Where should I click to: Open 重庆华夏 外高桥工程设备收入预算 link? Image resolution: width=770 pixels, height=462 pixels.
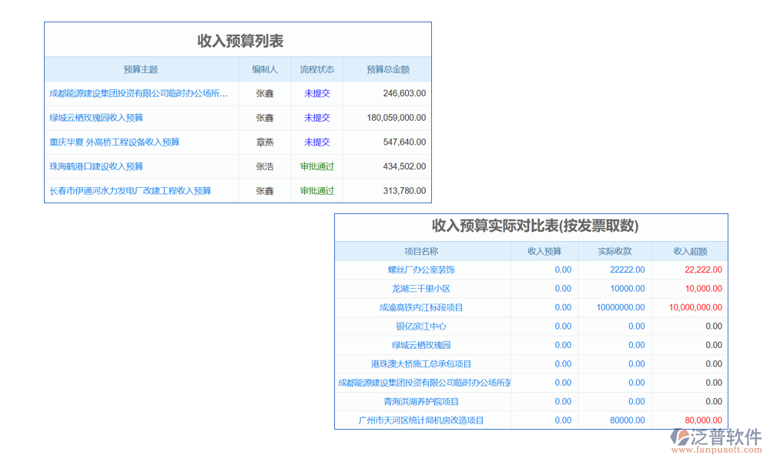click(x=114, y=142)
